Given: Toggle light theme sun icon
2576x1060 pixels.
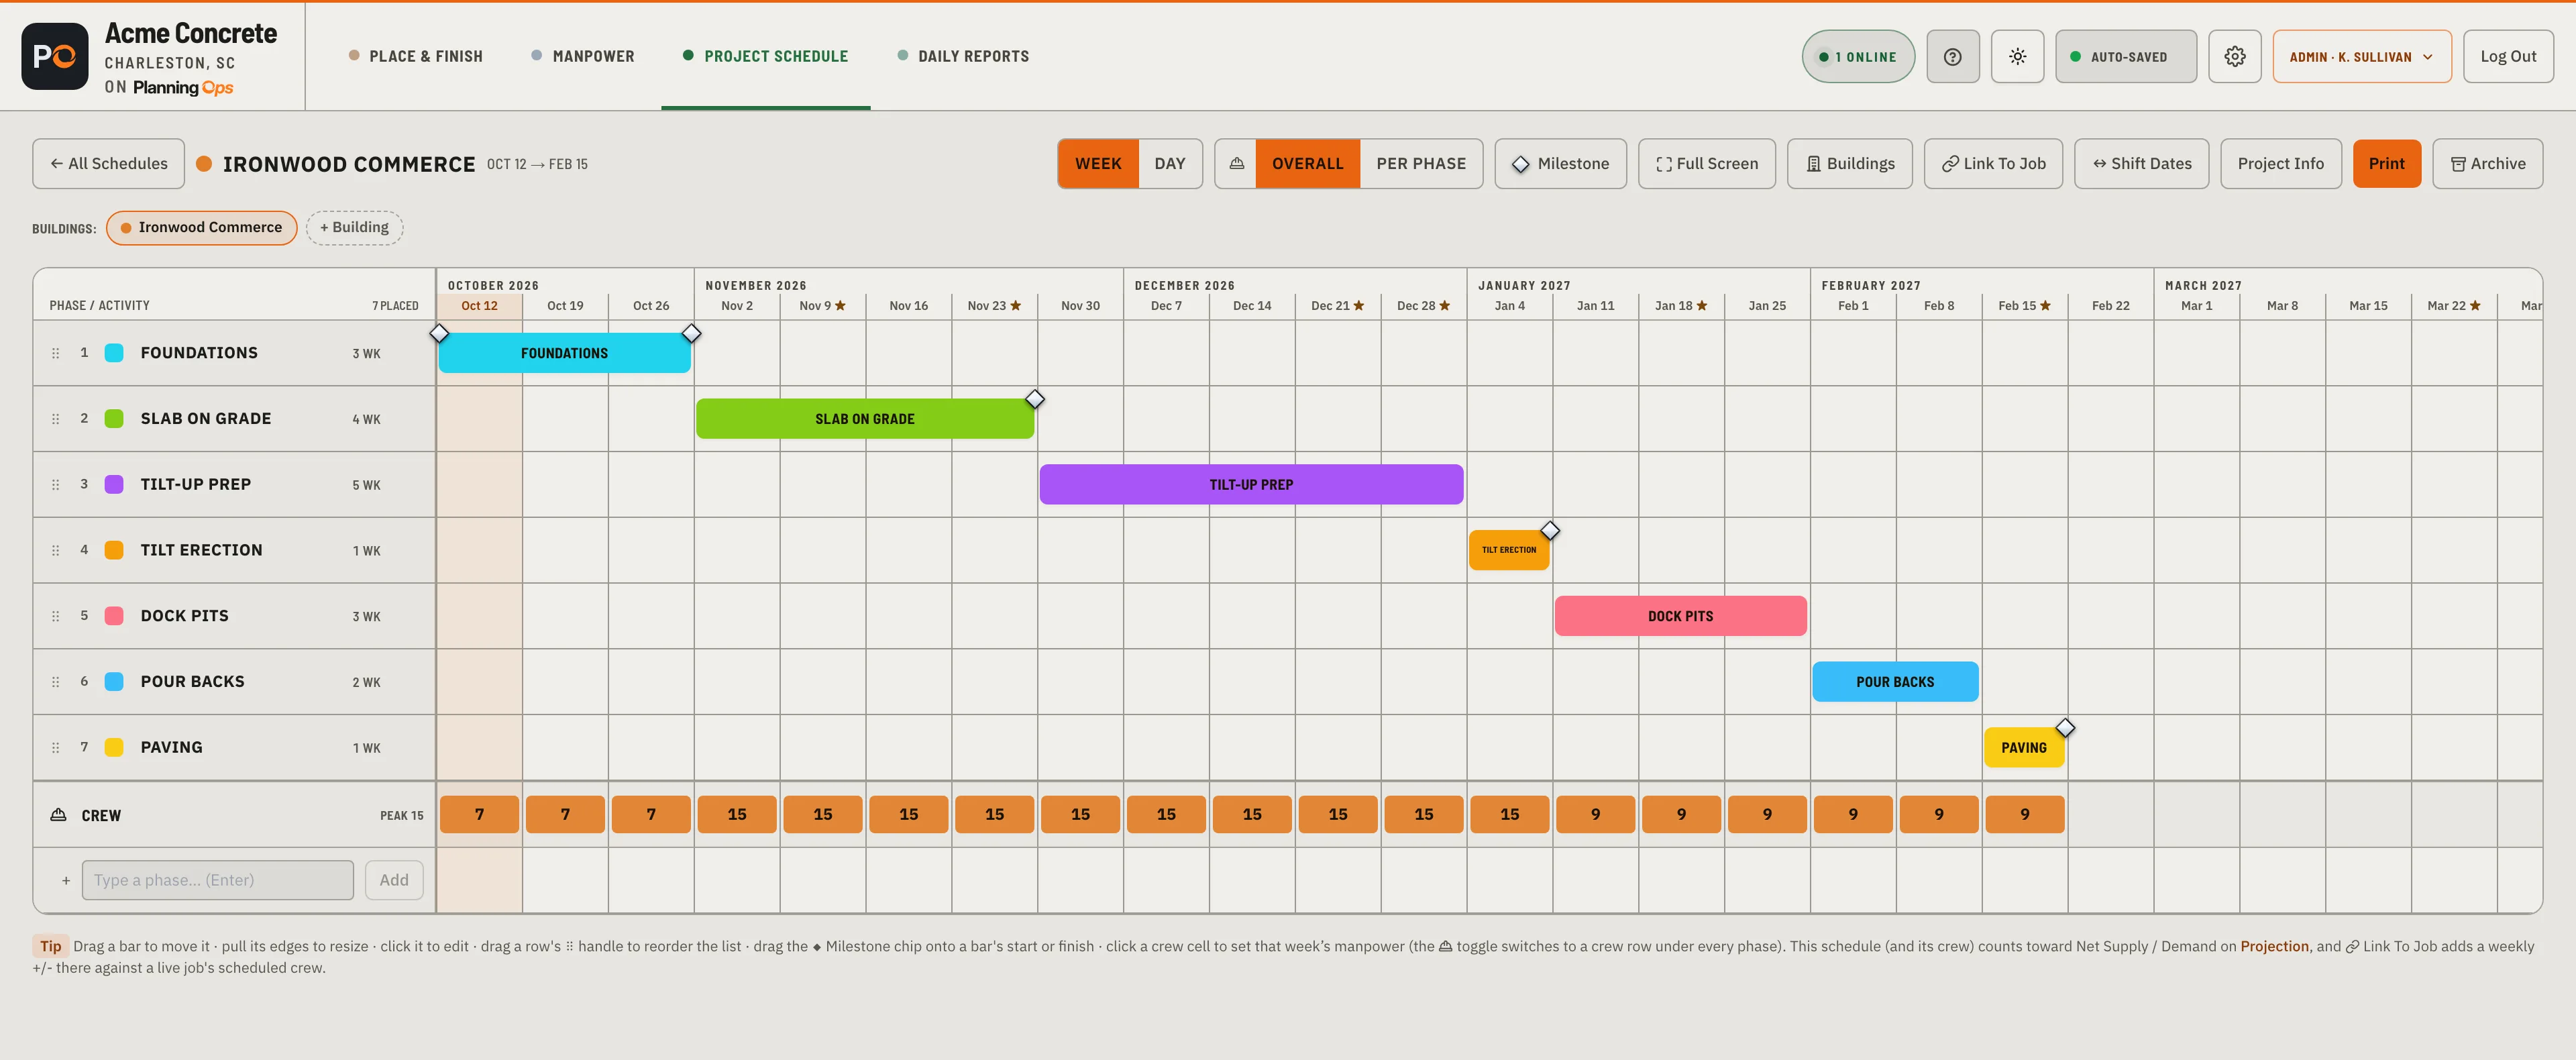Looking at the screenshot, I should [x=2017, y=57].
